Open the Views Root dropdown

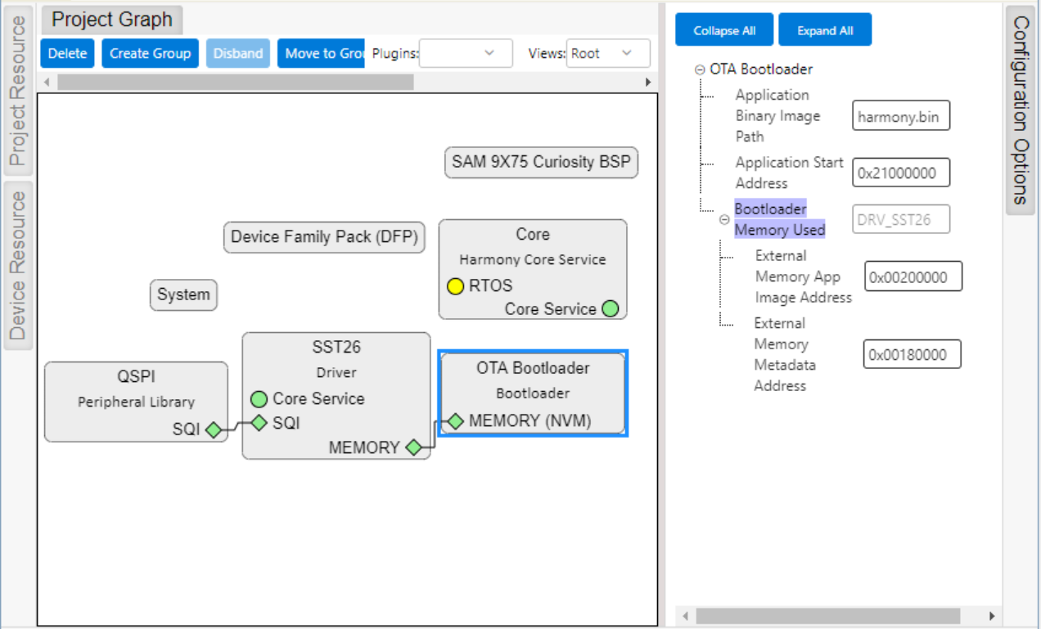[608, 53]
